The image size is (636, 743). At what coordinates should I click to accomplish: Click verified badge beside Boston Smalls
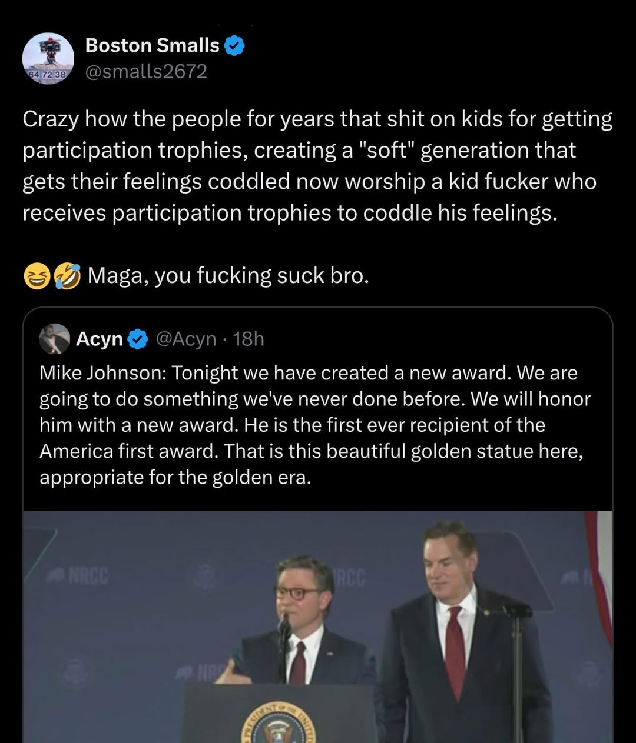(x=234, y=45)
